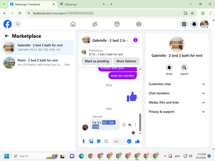Open more options dots on Gabrielle's message
Screen dimensions: 215x161
(135, 125)
